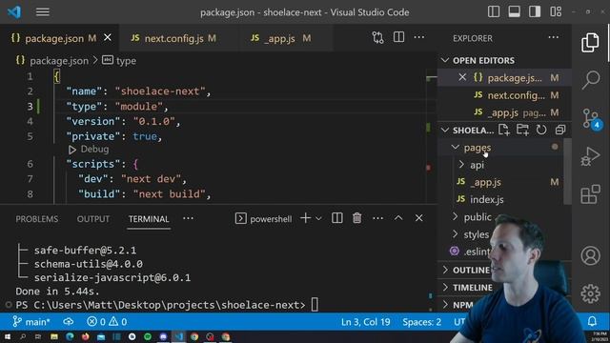
Task: Add a new terminal with plus icon
Action: pyautogui.click(x=305, y=218)
